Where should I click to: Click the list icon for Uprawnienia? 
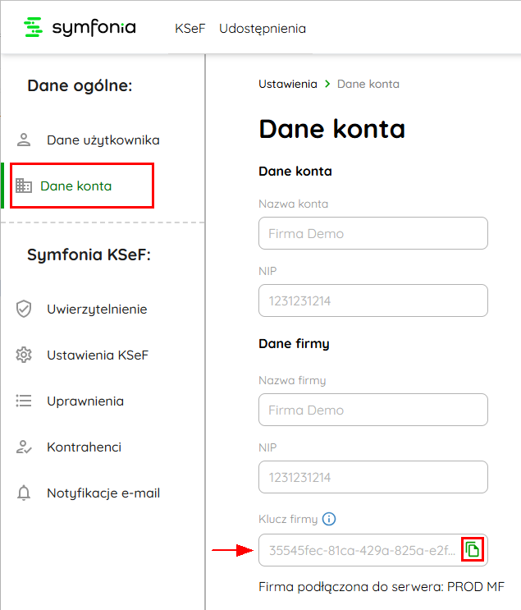tap(24, 401)
